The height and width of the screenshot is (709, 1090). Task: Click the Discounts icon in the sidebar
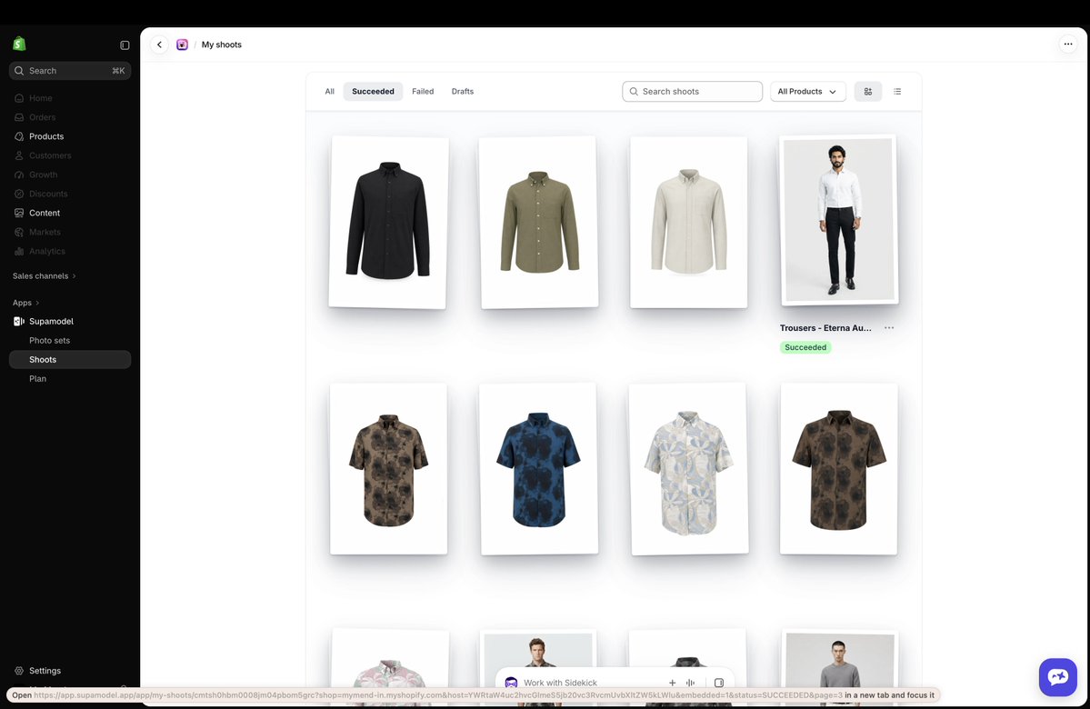pos(19,194)
